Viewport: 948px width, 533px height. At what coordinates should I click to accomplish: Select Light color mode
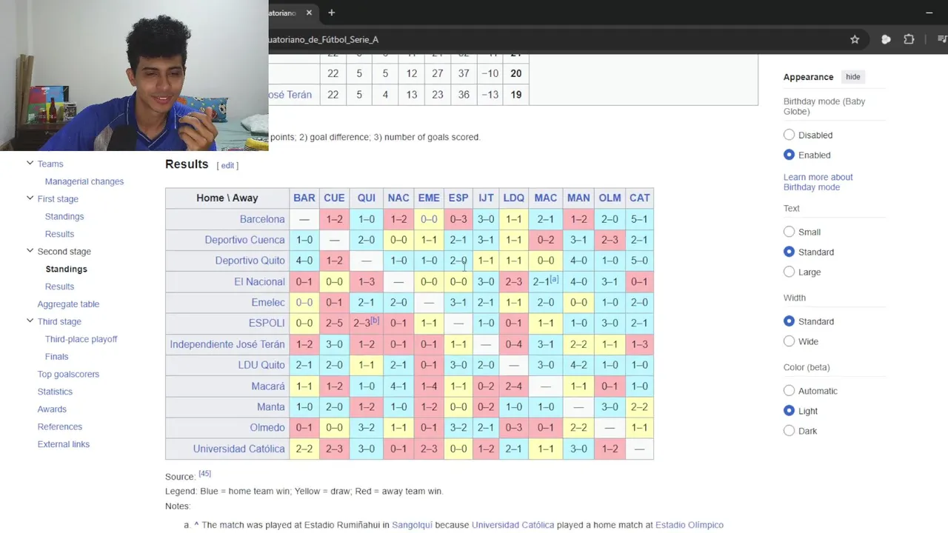[789, 411]
